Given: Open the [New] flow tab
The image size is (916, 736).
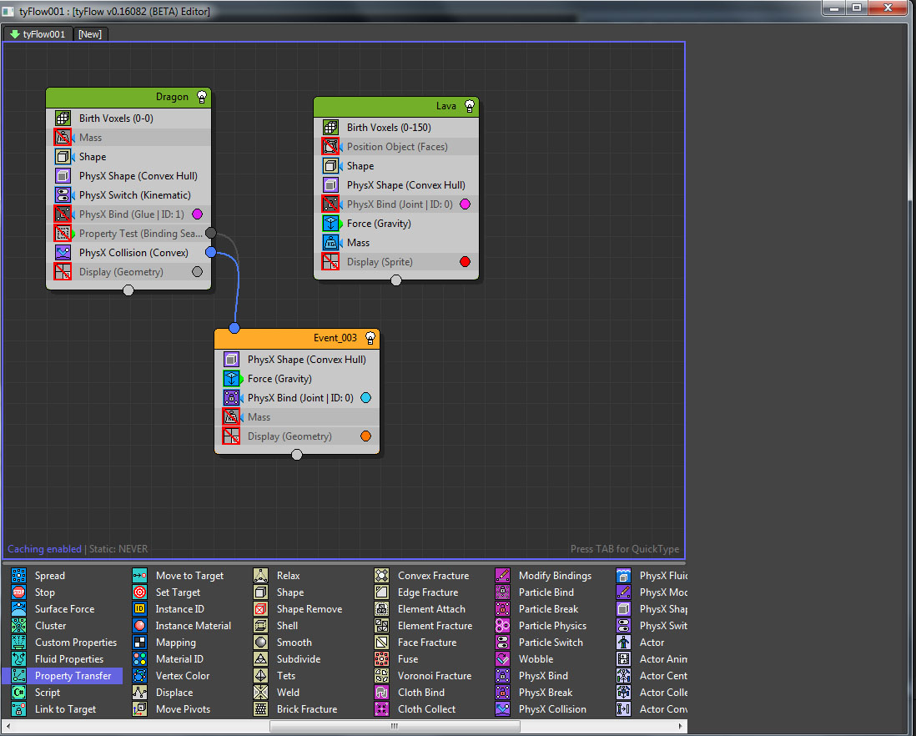Looking at the screenshot, I should pos(90,34).
